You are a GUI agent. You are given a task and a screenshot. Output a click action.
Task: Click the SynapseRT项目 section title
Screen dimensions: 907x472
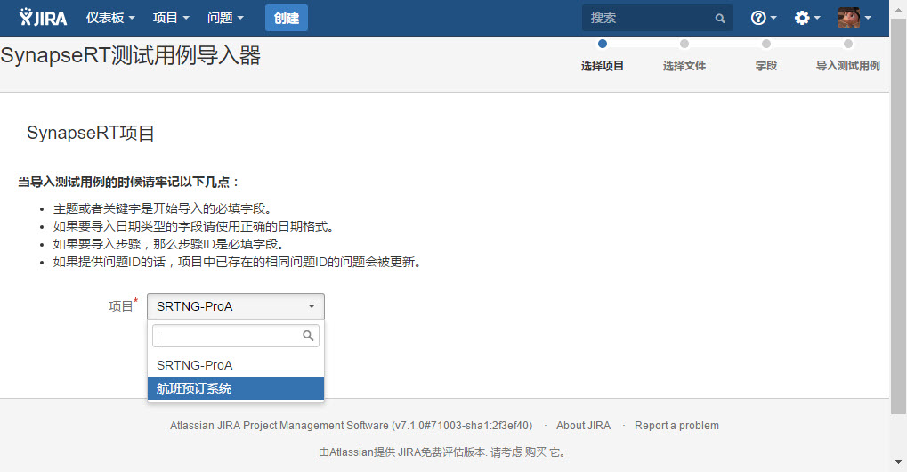click(90, 133)
